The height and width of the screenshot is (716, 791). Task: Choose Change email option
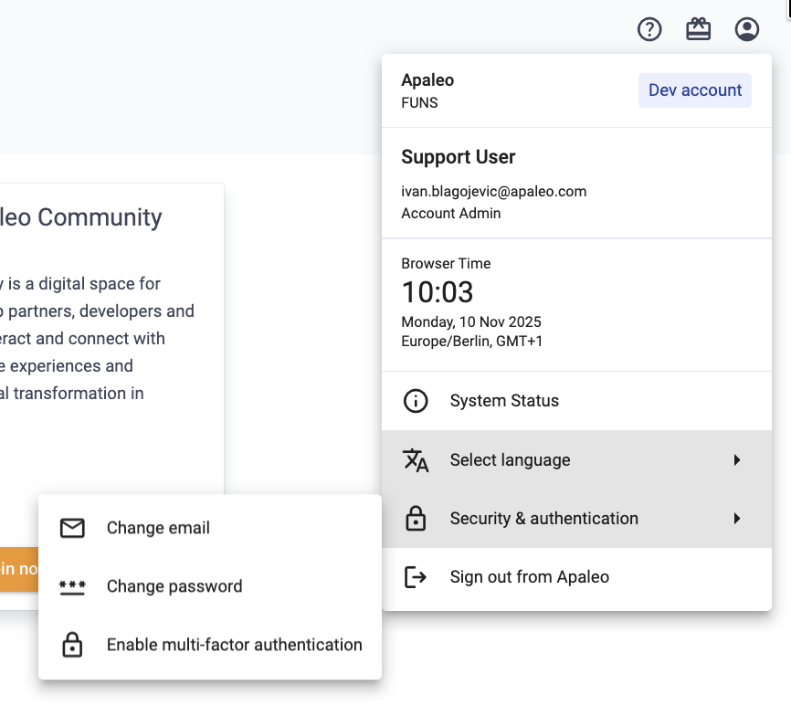coord(210,528)
